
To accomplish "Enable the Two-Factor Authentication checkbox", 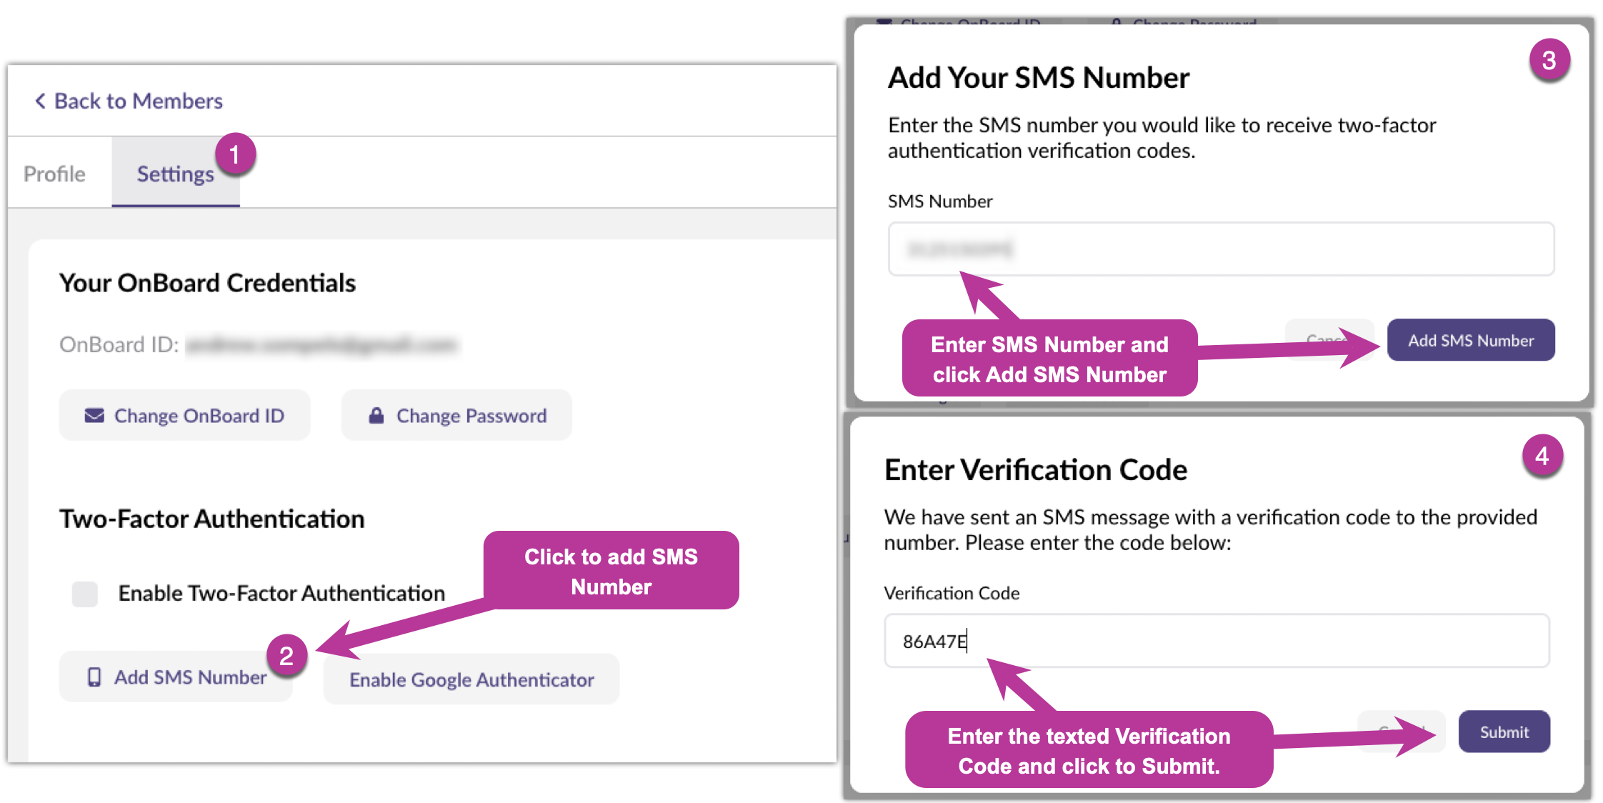I will point(85,594).
